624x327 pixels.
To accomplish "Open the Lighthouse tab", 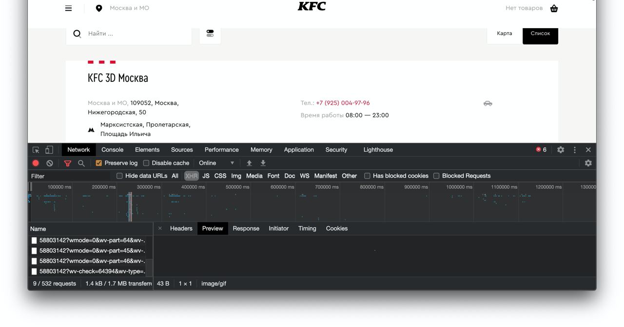I will click(378, 150).
